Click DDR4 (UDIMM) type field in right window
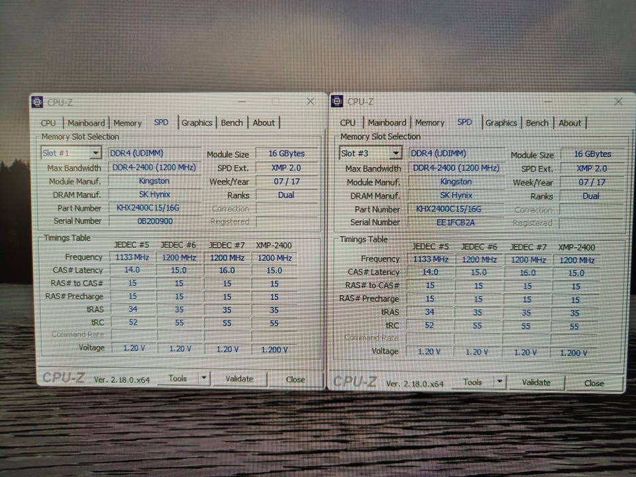 [x=456, y=153]
